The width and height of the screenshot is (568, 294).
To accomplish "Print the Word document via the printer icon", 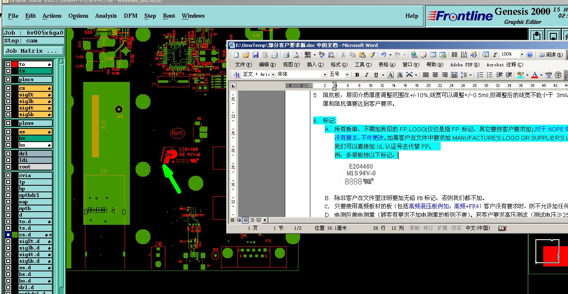I will click(x=286, y=54).
